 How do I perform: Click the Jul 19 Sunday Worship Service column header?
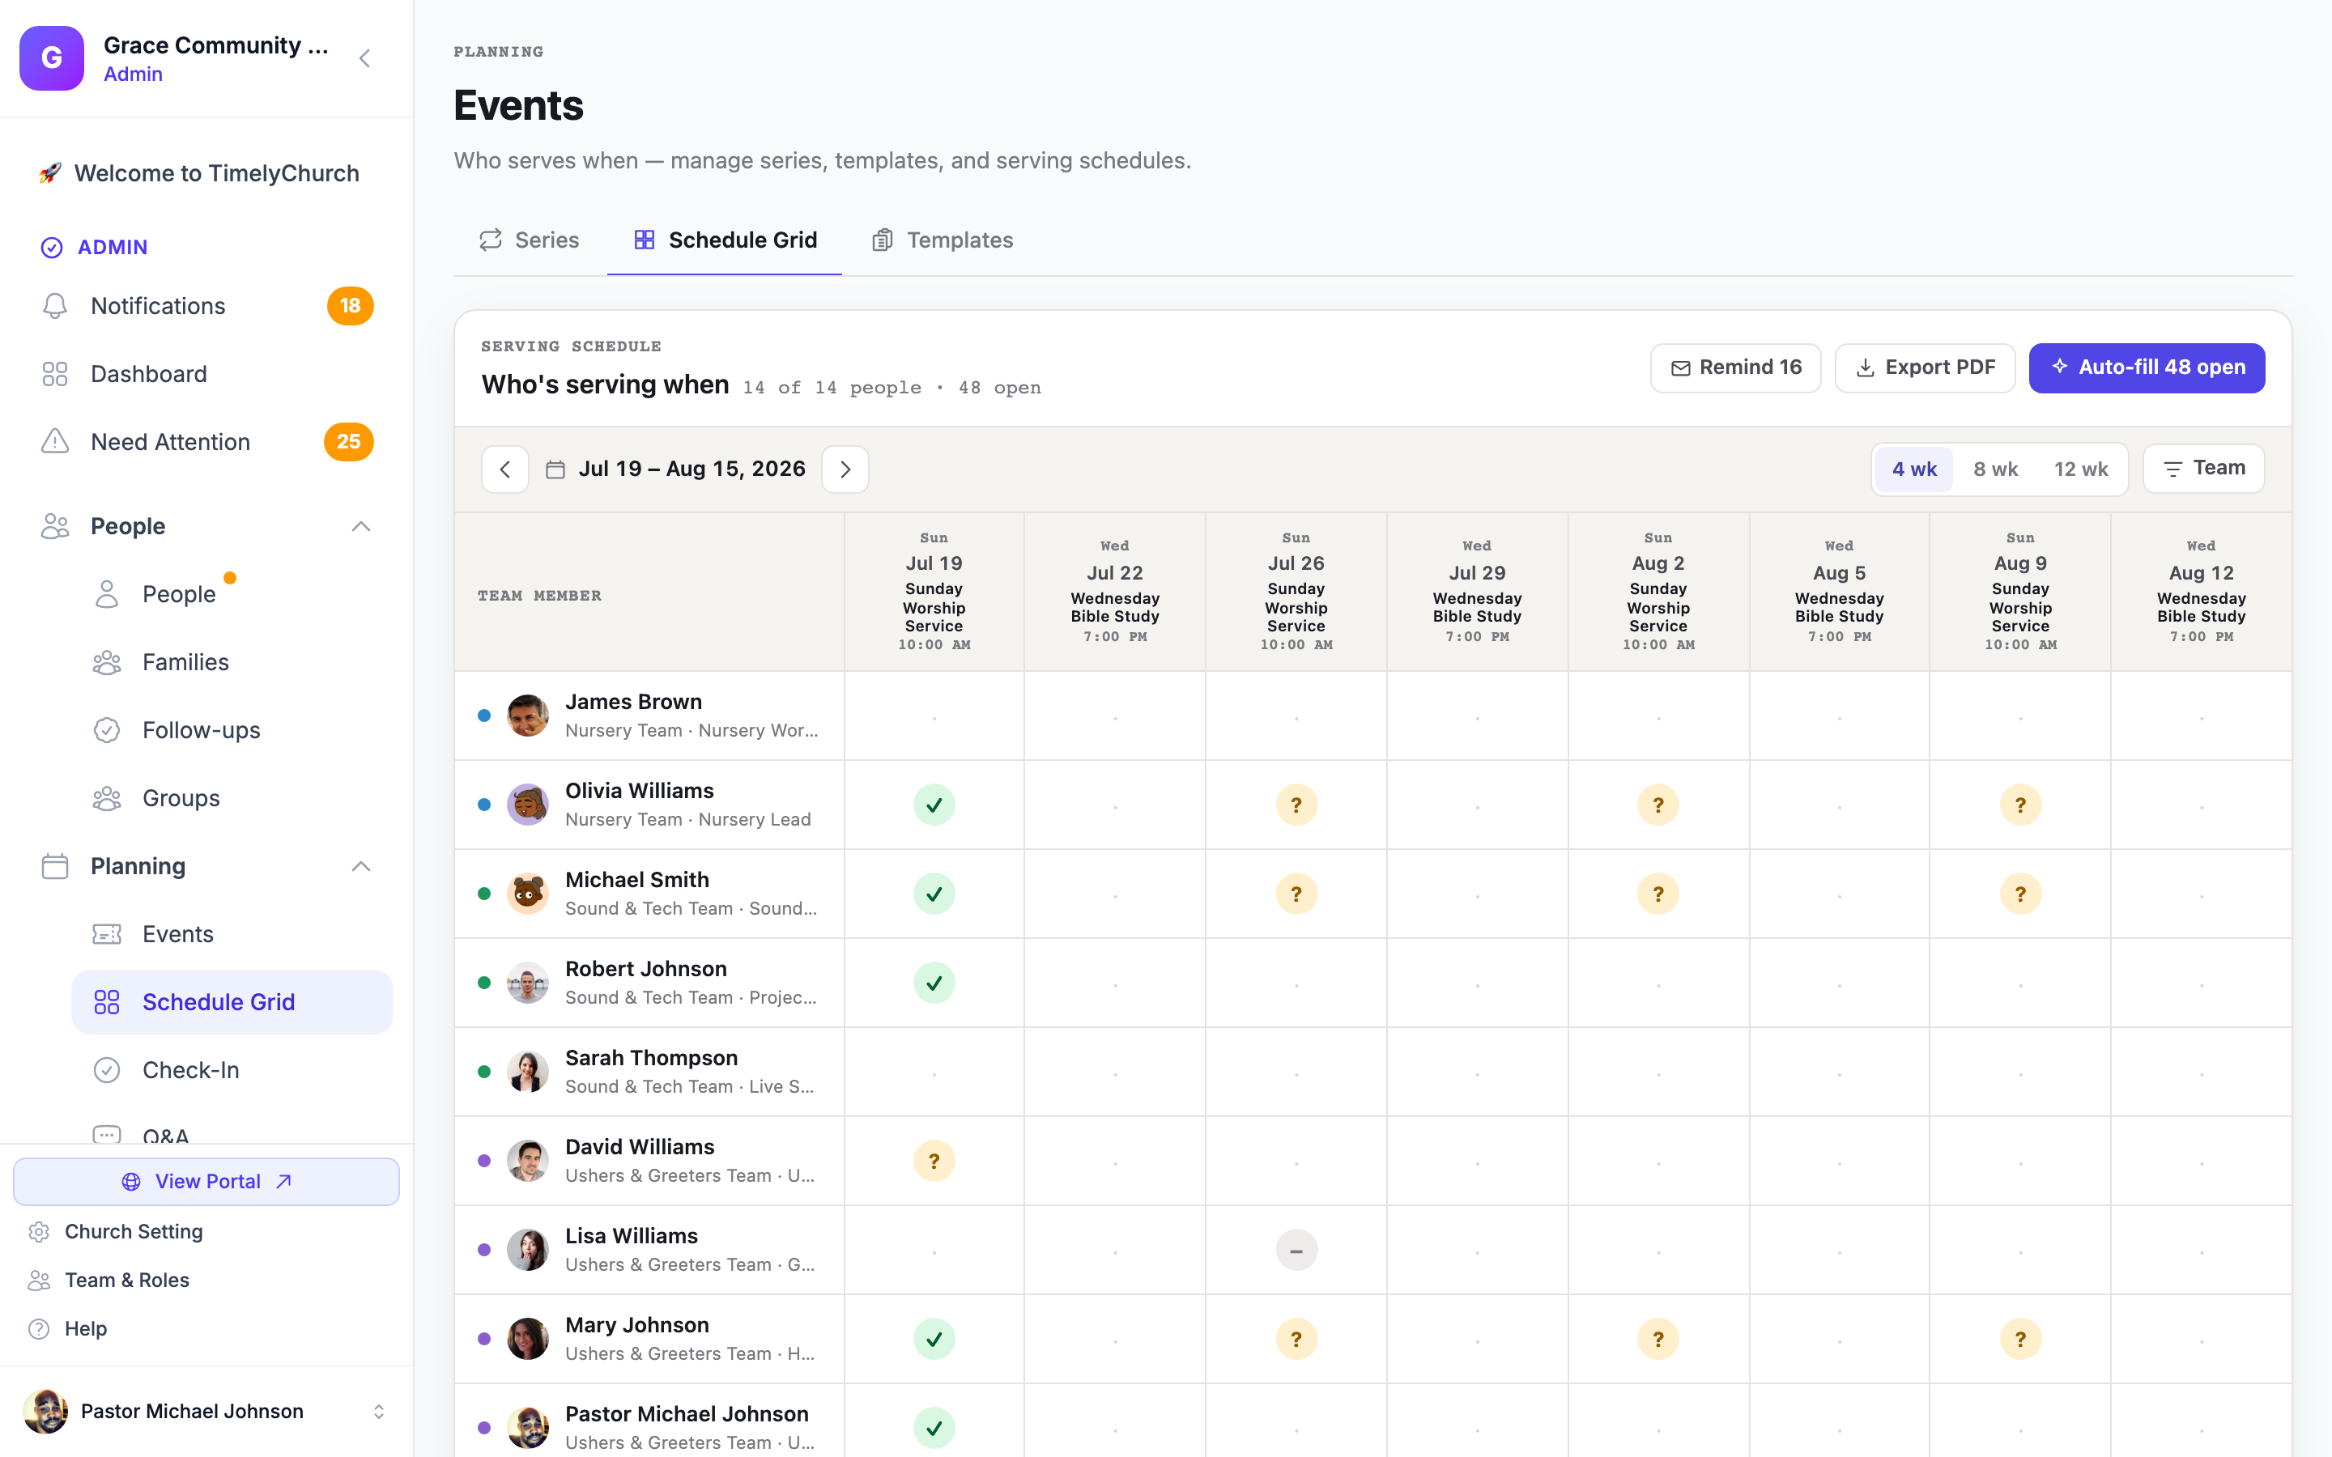coord(934,592)
